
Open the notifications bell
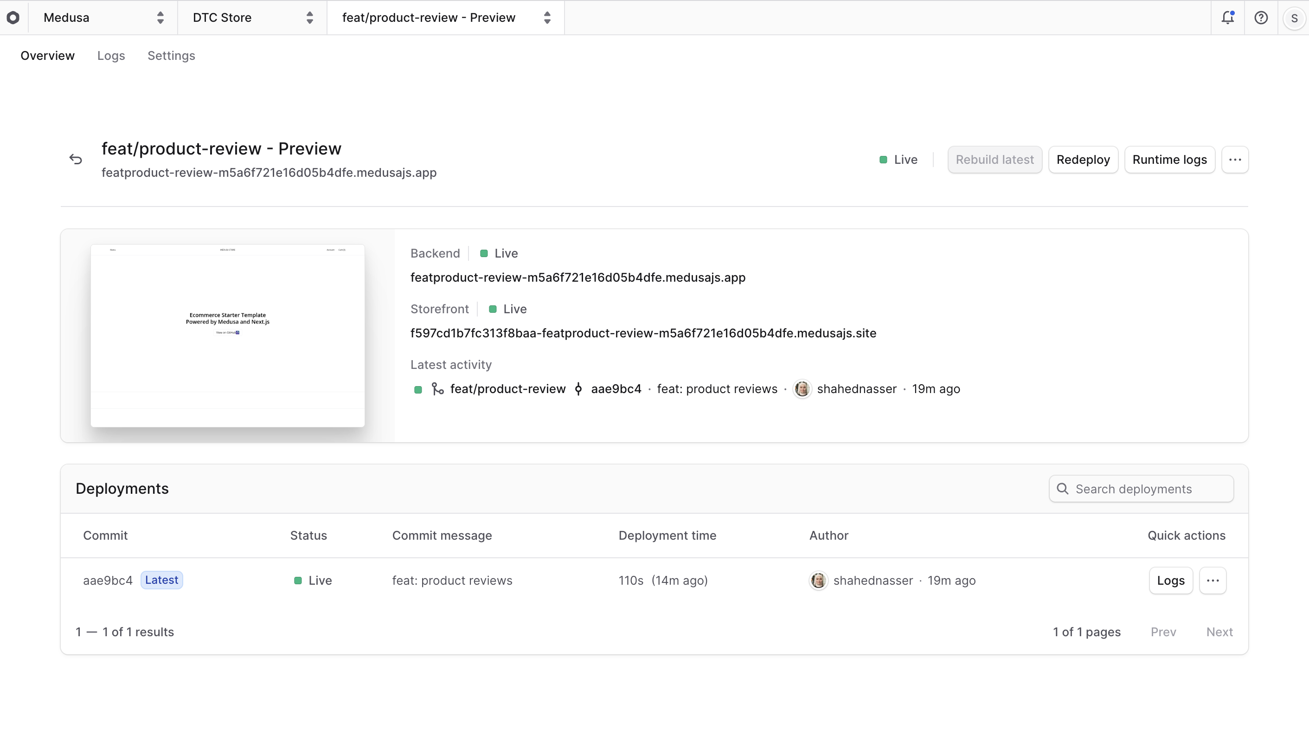pos(1228,17)
